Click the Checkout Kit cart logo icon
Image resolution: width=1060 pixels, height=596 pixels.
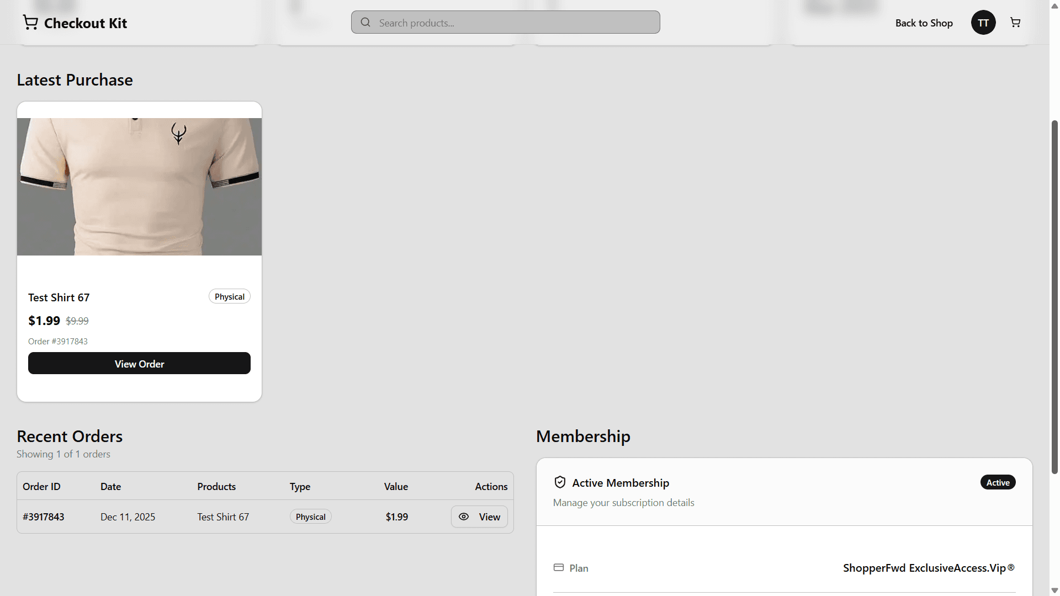tap(30, 22)
